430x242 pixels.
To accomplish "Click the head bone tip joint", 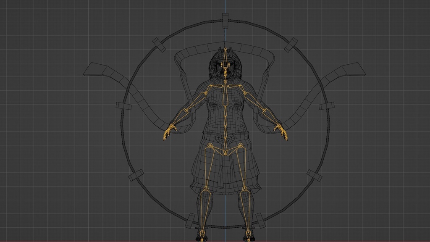I will pyautogui.click(x=225, y=50).
